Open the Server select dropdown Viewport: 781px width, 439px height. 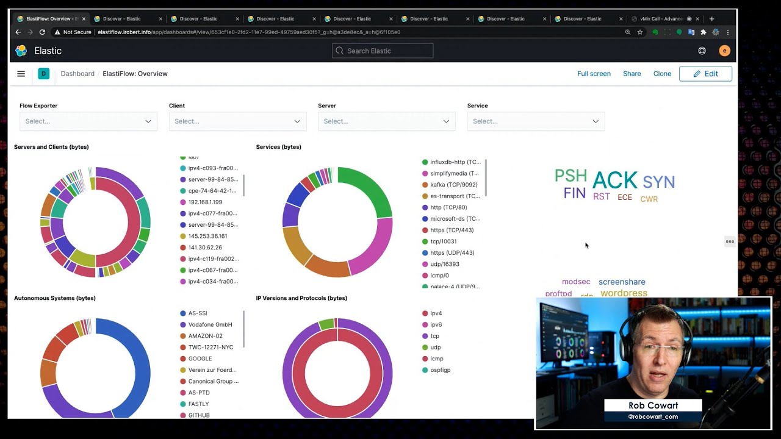387,121
